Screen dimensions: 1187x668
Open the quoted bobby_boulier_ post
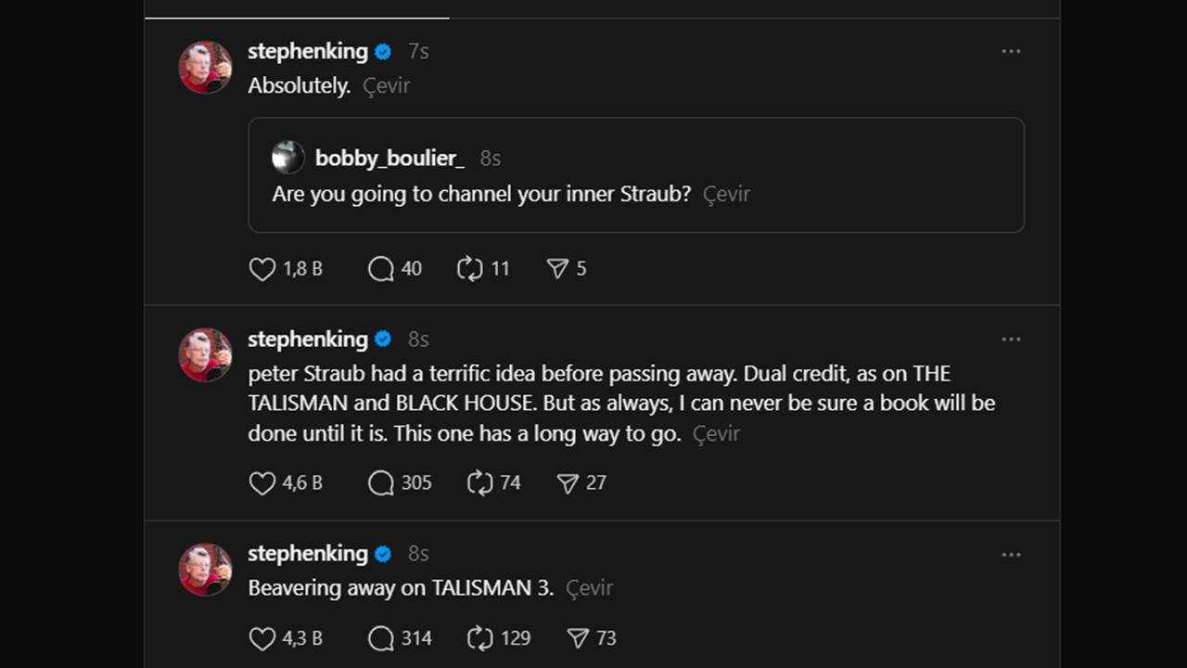click(636, 174)
